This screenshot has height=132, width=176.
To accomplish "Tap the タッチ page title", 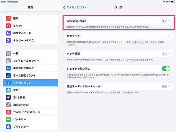I will click(118, 7).
